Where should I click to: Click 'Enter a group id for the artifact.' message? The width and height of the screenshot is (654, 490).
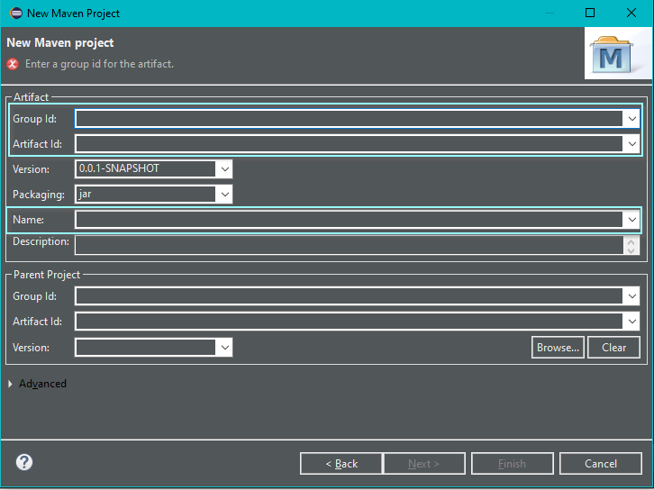[x=99, y=64]
